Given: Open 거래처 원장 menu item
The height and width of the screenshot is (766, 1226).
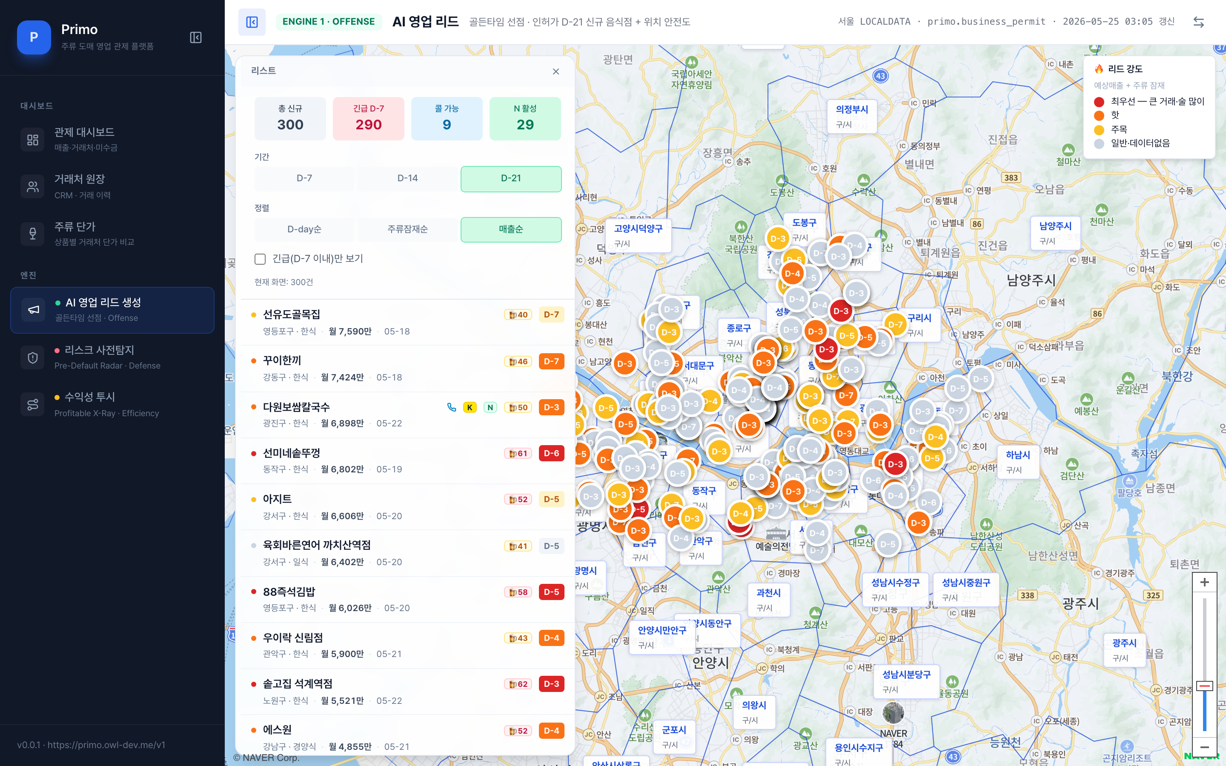Looking at the screenshot, I should [x=112, y=186].
